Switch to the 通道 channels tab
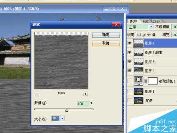This screenshot has width=177, height=133. pos(145,21)
